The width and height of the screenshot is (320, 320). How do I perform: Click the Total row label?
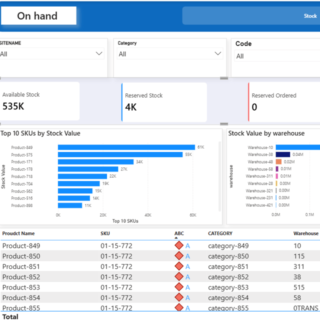[10, 316]
